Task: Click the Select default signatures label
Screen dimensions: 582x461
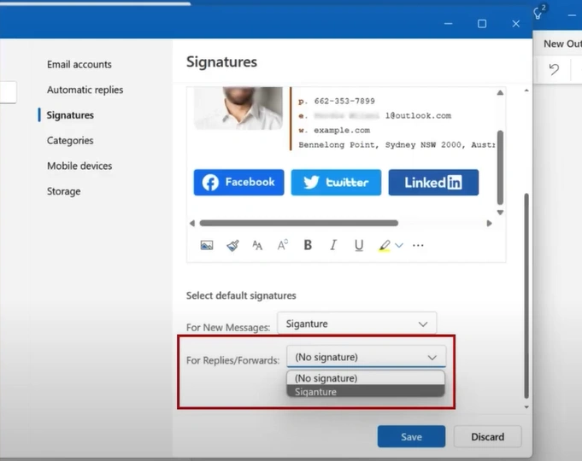Action: (x=241, y=295)
